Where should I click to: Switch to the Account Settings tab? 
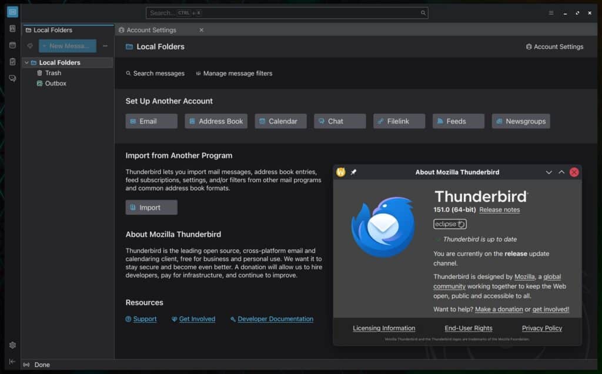[x=161, y=30]
